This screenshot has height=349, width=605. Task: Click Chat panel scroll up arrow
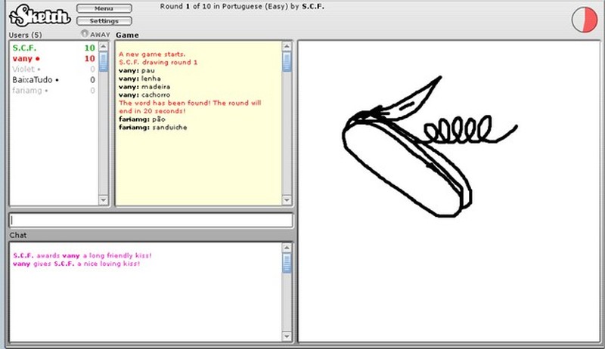pos(287,248)
